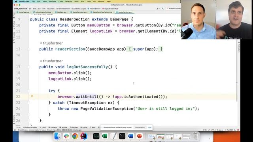The width and height of the screenshot is (253, 142).
Task: Stop sharing the screen
Action: [x=140, y=127]
